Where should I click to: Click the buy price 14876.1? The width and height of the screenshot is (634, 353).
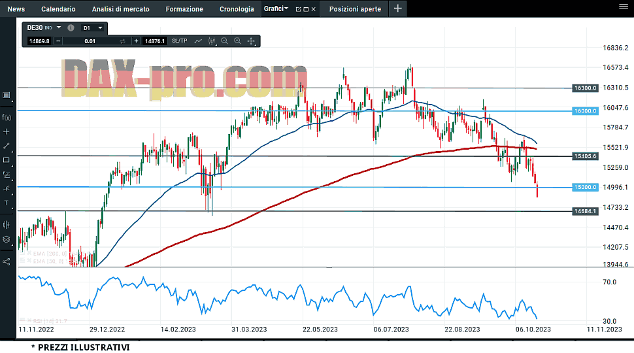pos(155,41)
